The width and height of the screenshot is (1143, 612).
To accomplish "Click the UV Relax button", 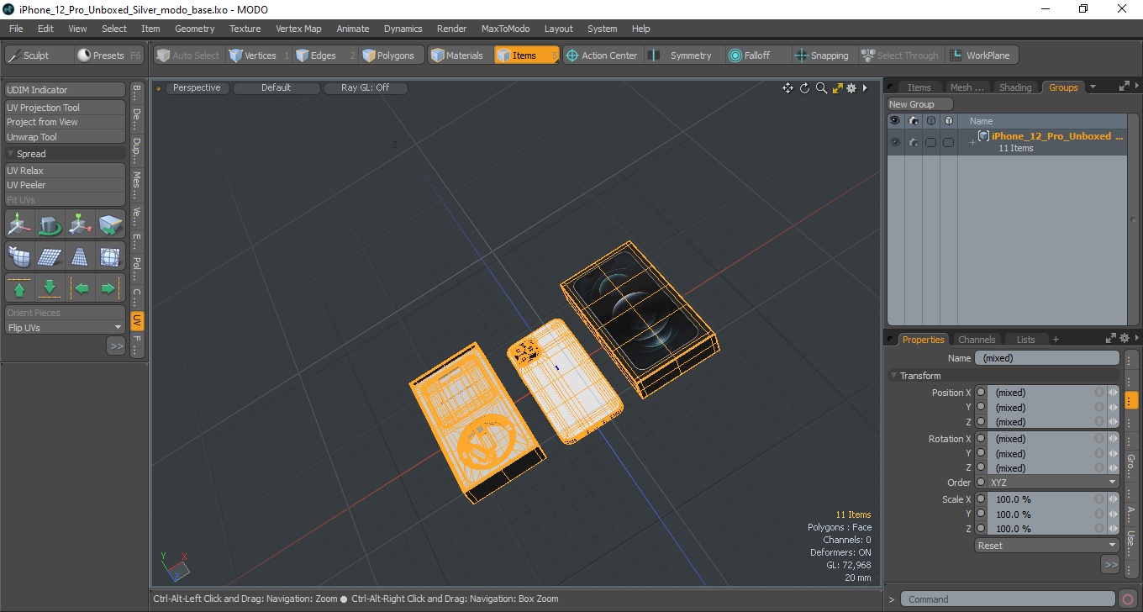I will tap(65, 171).
